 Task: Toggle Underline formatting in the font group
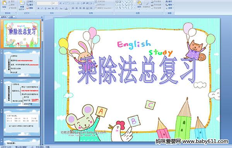point(45,8)
